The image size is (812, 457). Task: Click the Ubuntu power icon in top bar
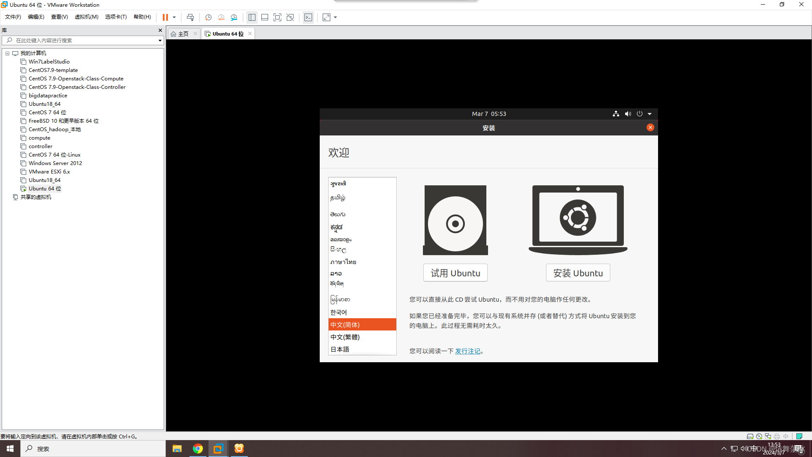pyautogui.click(x=639, y=114)
